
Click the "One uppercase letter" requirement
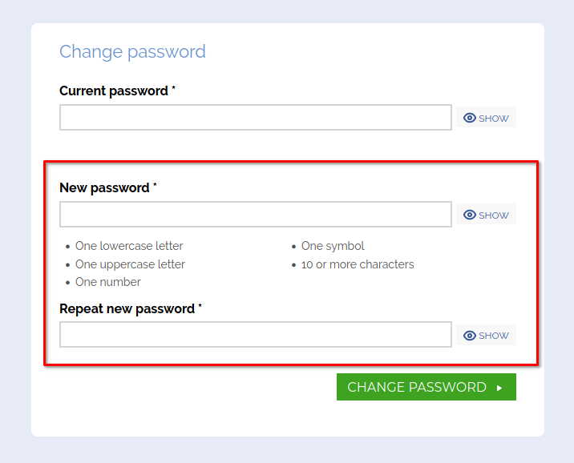point(130,264)
